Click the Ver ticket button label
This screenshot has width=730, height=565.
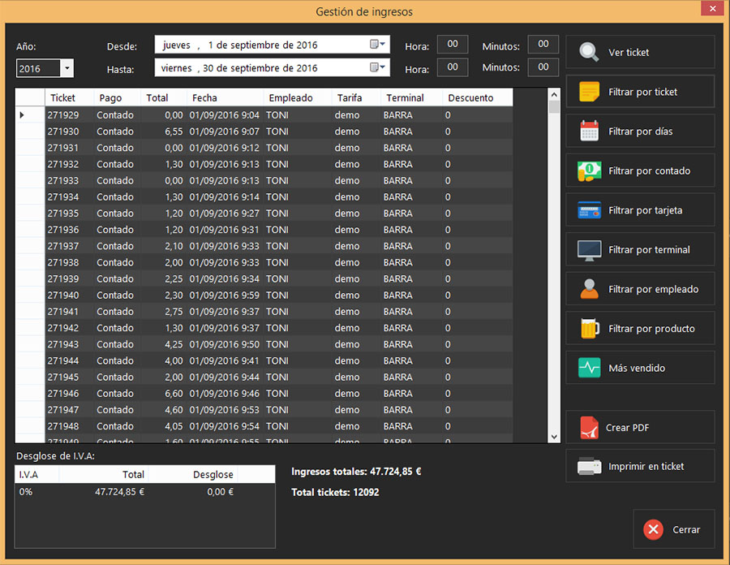(629, 53)
